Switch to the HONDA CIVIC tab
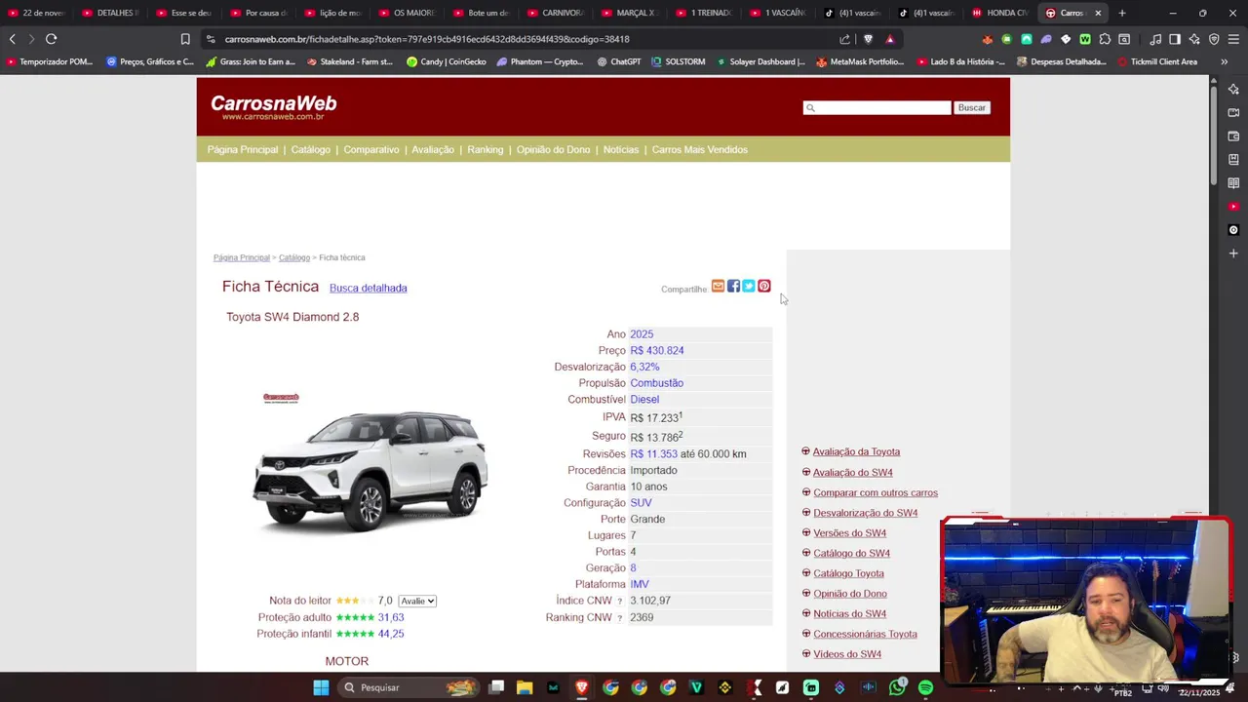This screenshot has height=702, width=1248. [999, 13]
